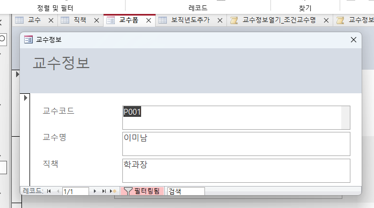Click the 검색 search box

186,191
